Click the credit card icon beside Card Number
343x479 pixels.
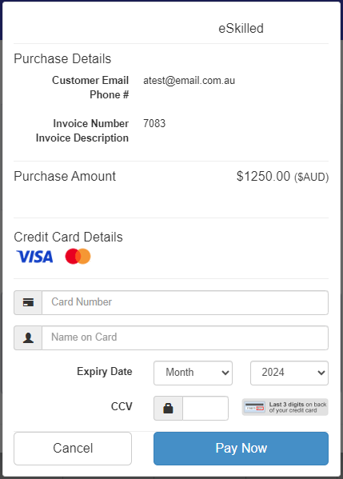(28, 302)
